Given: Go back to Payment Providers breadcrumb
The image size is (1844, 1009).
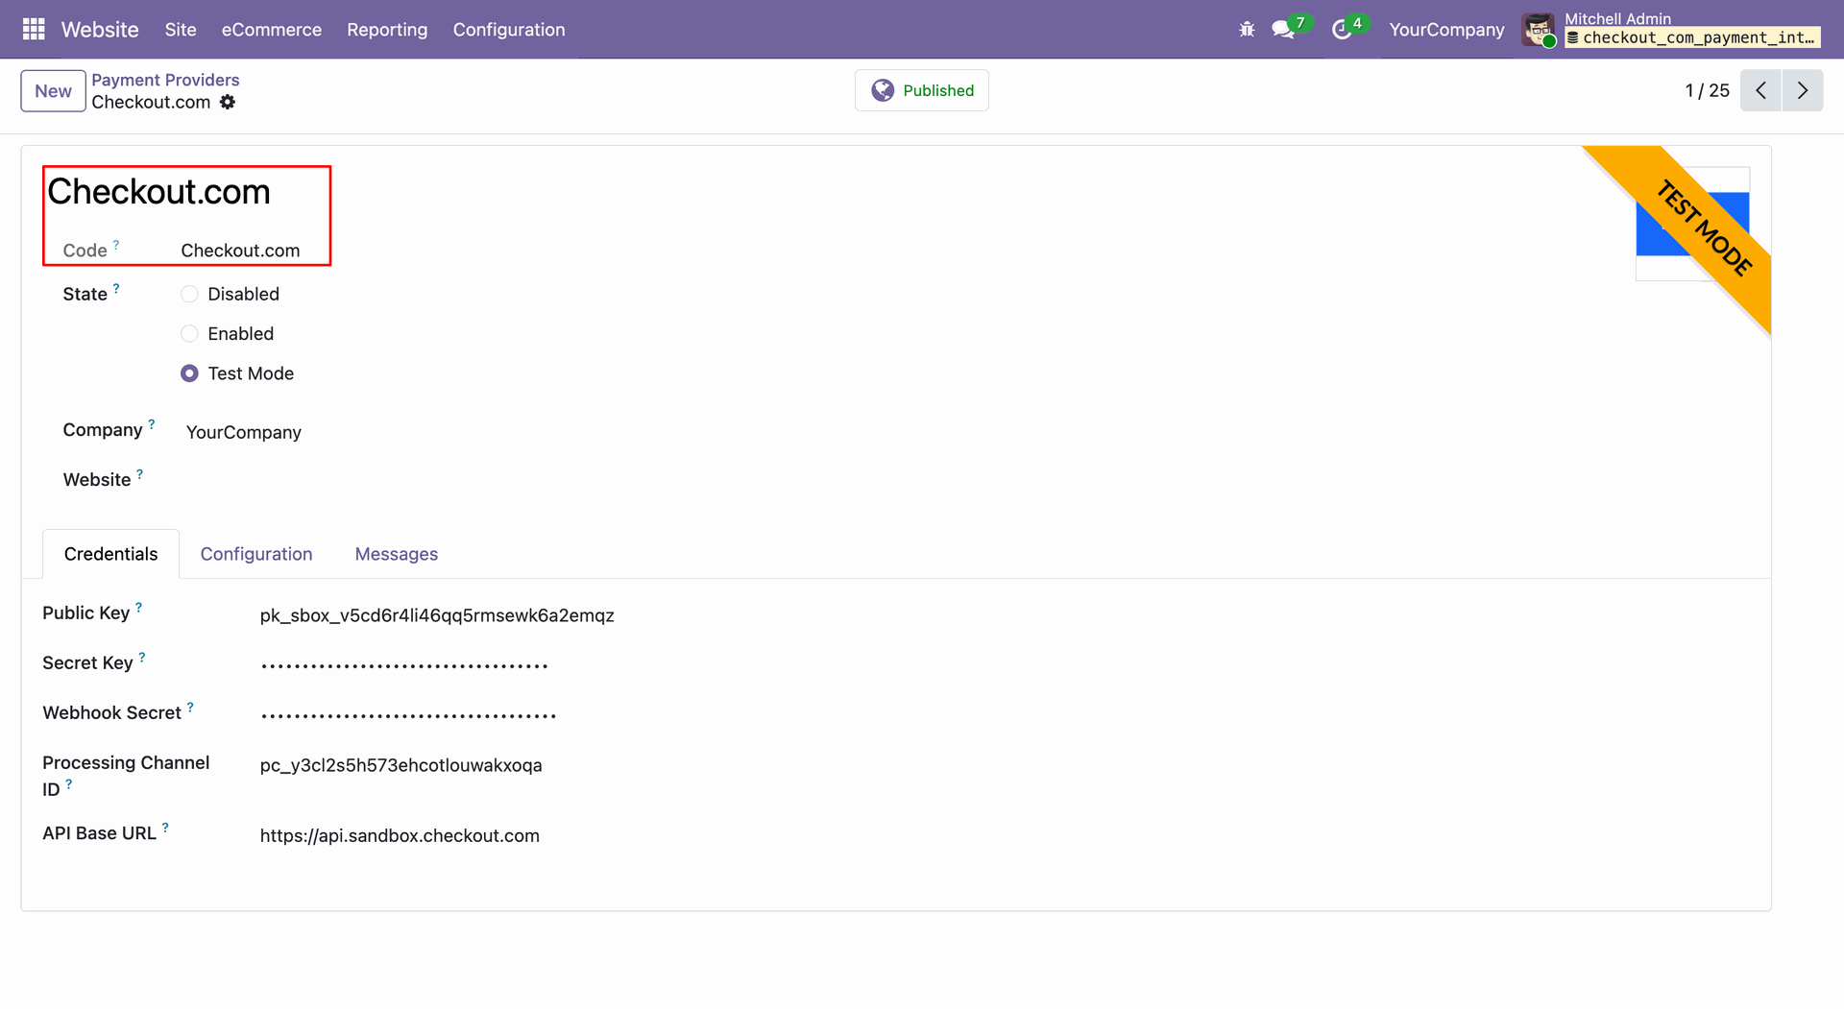Looking at the screenshot, I should pos(165,80).
